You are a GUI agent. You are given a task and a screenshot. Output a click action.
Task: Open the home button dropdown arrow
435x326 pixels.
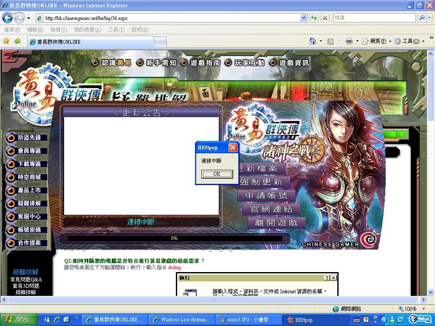click(x=321, y=41)
